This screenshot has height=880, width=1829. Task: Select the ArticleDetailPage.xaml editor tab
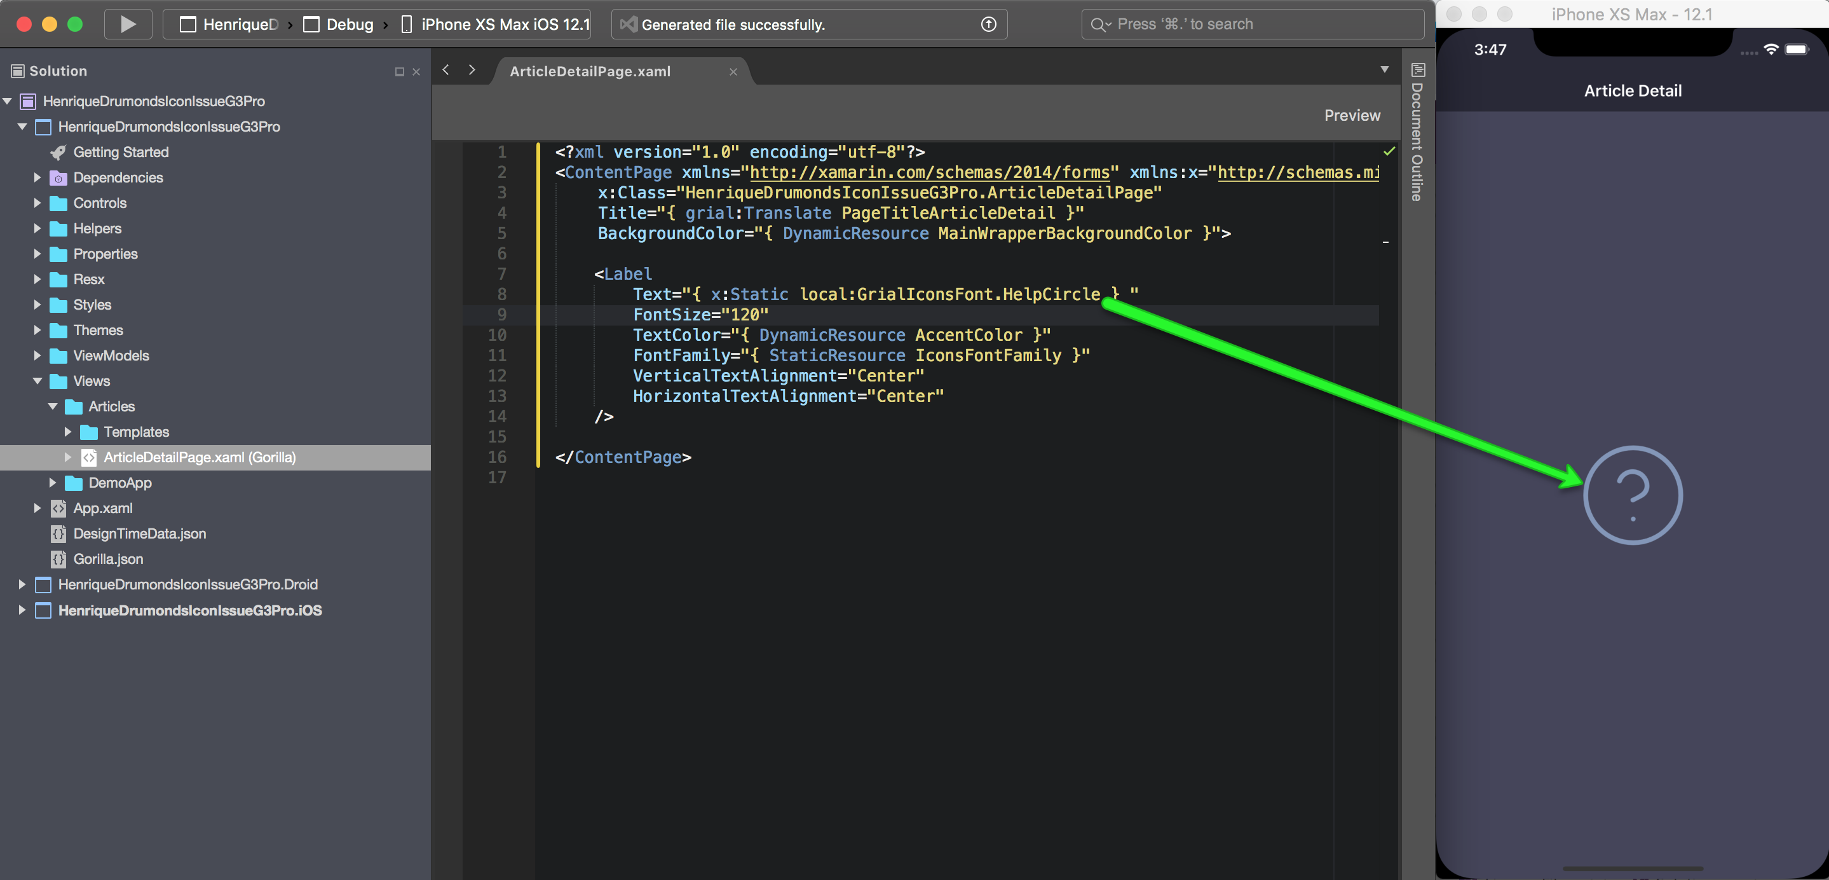click(x=589, y=71)
